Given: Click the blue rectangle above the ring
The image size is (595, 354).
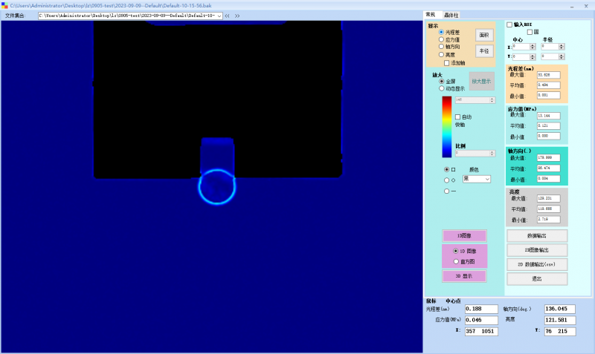Looking at the screenshot, I should 217,155.
